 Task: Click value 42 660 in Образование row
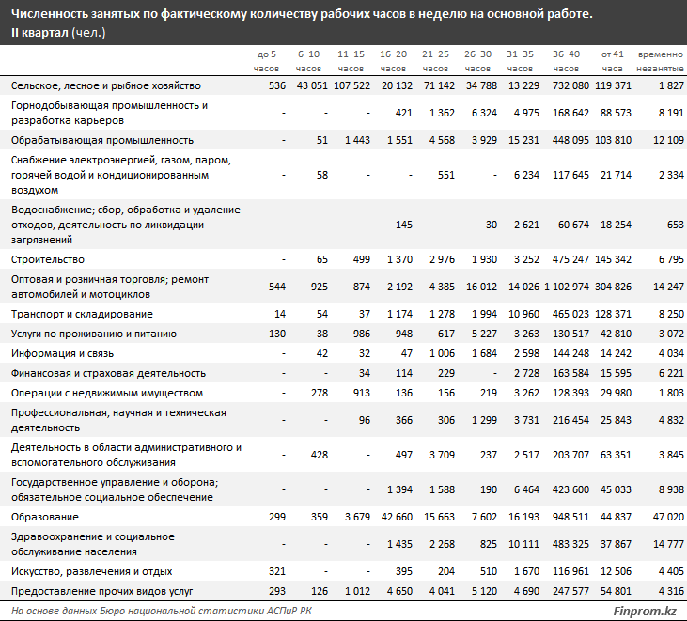pyautogui.click(x=397, y=518)
